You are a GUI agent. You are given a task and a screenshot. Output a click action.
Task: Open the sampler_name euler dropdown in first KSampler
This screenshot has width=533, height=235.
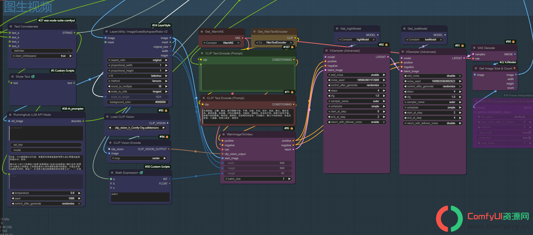point(356,101)
